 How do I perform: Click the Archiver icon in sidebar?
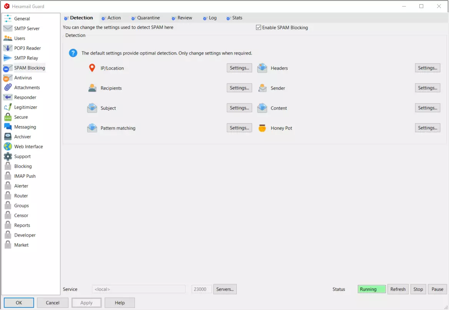(8, 137)
